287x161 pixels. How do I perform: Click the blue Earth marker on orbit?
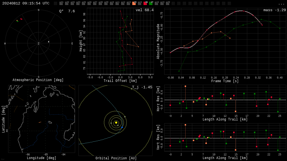(122, 127)
